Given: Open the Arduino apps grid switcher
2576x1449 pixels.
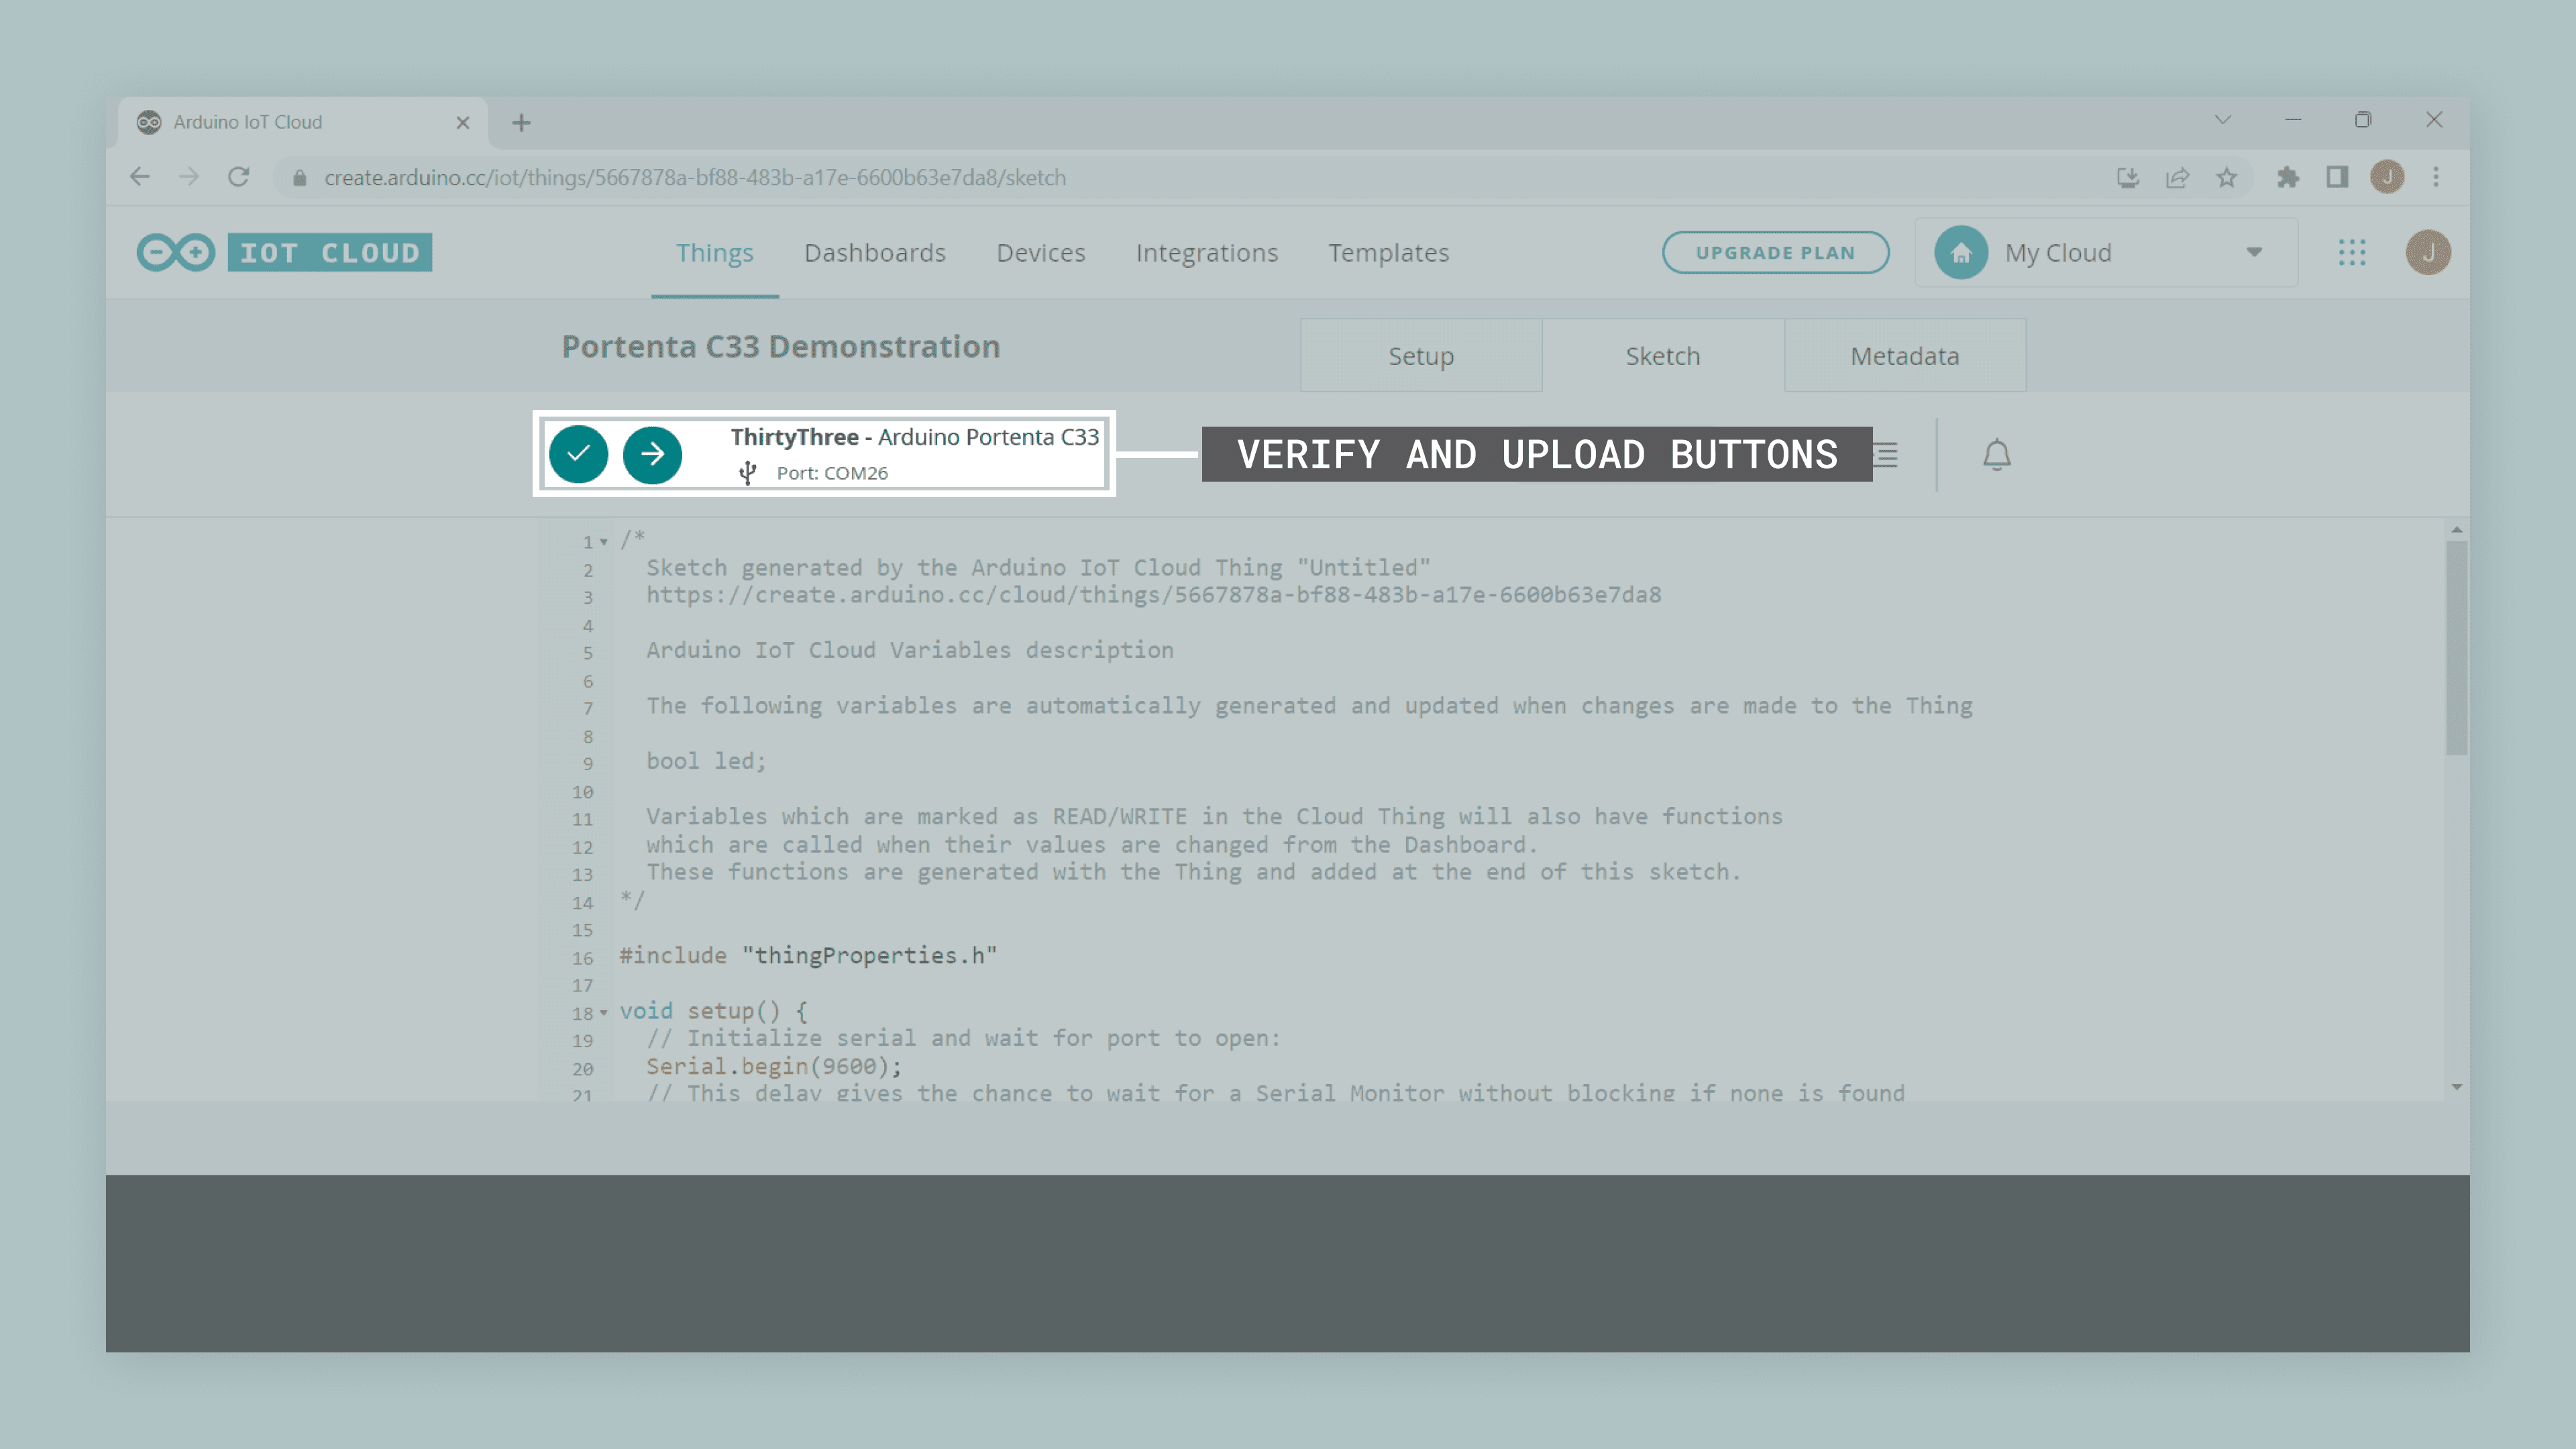Looking at the screenshot, I should point(2352,252).
